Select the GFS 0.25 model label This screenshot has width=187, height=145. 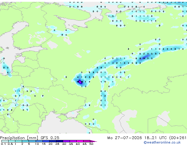[x=50, y=138]
